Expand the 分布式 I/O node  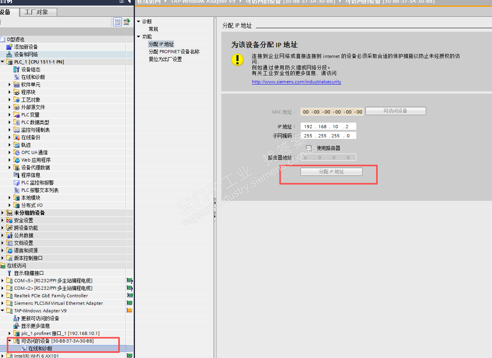click(x=10, y=205)
